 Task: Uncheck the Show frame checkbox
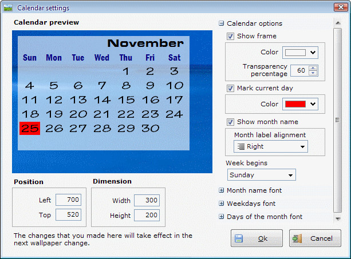pos(230,36)
